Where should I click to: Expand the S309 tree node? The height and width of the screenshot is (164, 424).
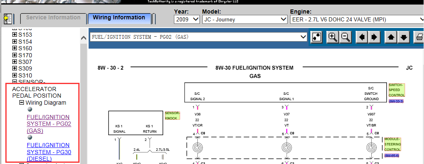point(15,69)
